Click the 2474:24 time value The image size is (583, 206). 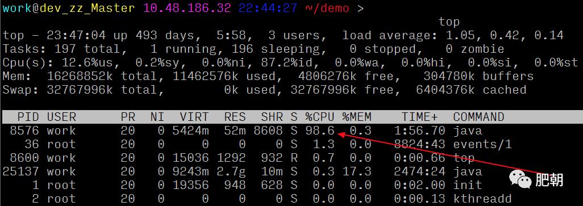pos(420,171)
